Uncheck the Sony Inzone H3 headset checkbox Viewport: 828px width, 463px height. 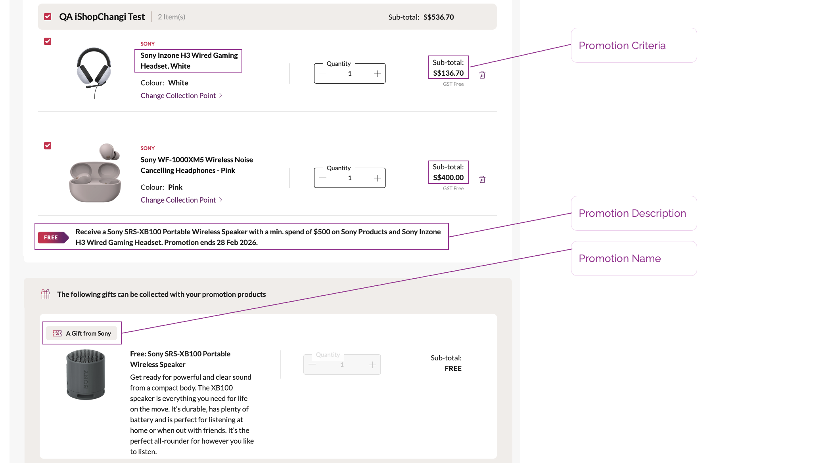[x=48, y=41]
